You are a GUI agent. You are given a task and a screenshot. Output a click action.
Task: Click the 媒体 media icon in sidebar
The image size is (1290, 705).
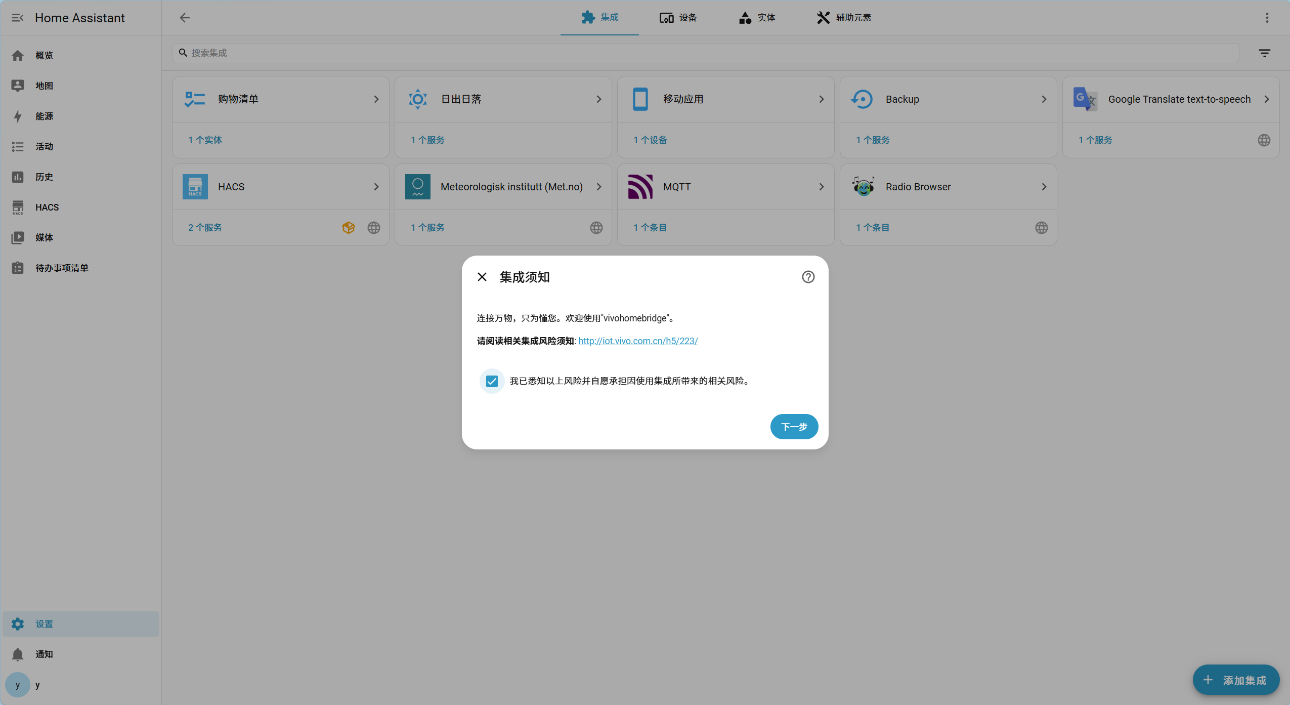click(x=18, y=237)
